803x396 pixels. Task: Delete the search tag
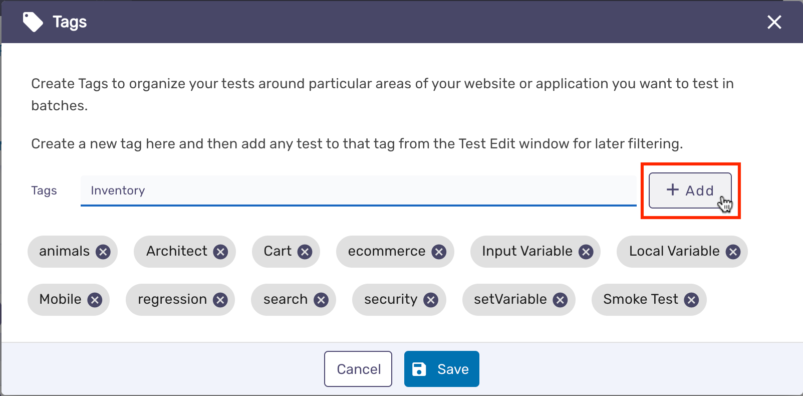point(321,300)
